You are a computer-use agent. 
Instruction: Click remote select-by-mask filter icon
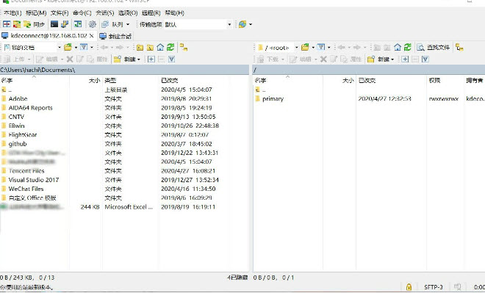click(425, 59)
